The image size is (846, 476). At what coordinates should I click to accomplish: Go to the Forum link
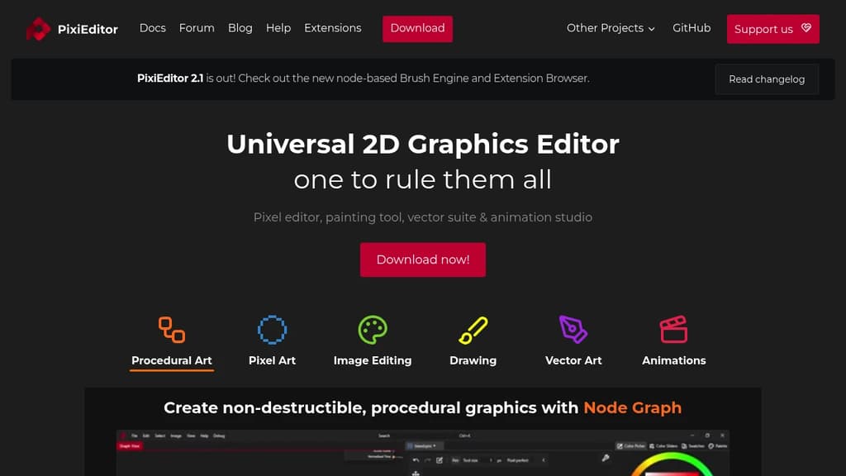197,28
